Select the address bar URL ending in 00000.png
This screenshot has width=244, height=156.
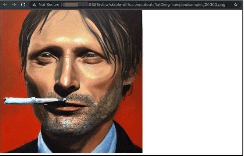(144, 5)
